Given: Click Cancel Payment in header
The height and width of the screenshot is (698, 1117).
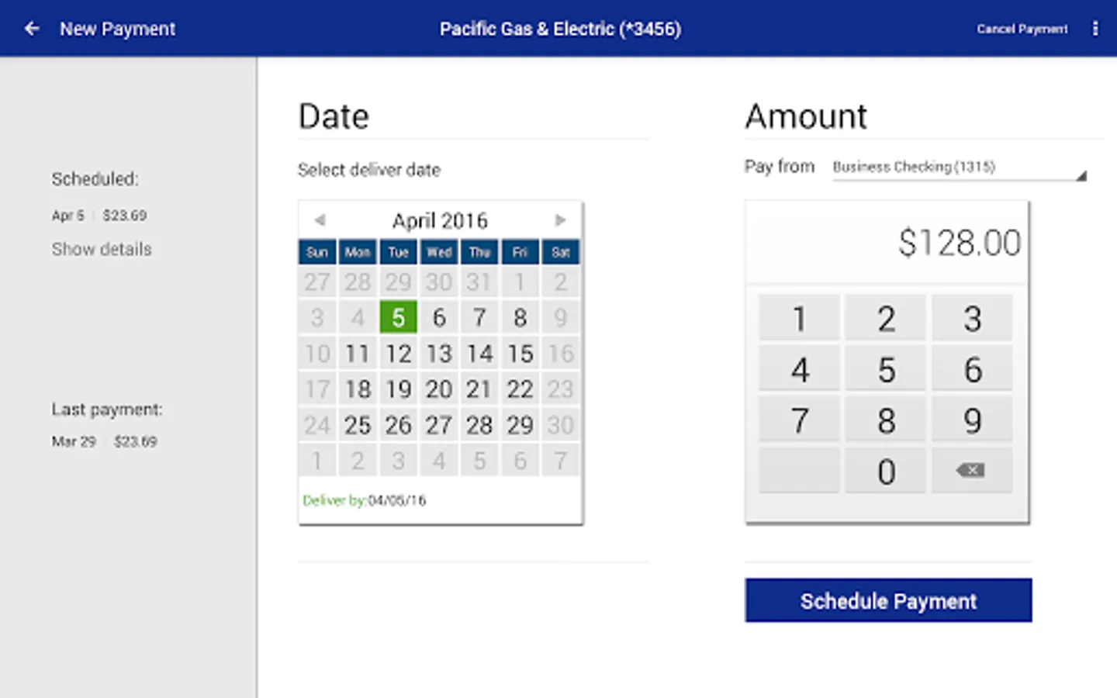Looking at the screenshot, I should [x=1022, y=29].
